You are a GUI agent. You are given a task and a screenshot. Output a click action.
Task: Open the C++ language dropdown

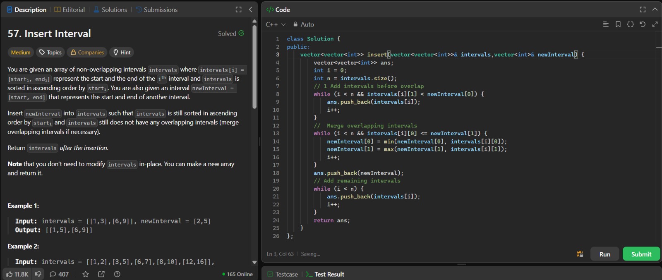tap(276, 24)
